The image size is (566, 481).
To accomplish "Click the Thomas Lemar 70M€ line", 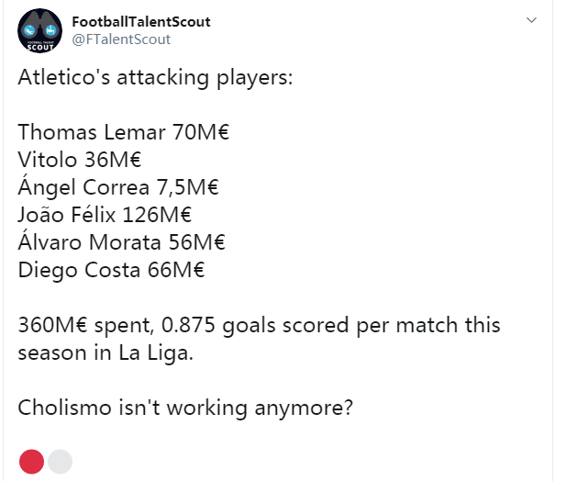I will click(x=124, y=132).
